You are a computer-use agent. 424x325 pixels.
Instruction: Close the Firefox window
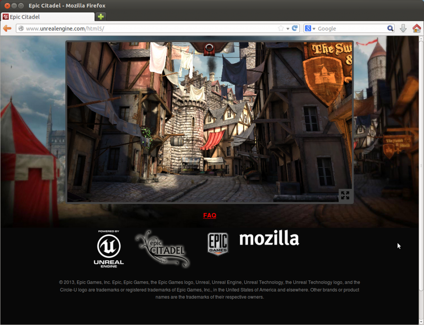[7, 6]
